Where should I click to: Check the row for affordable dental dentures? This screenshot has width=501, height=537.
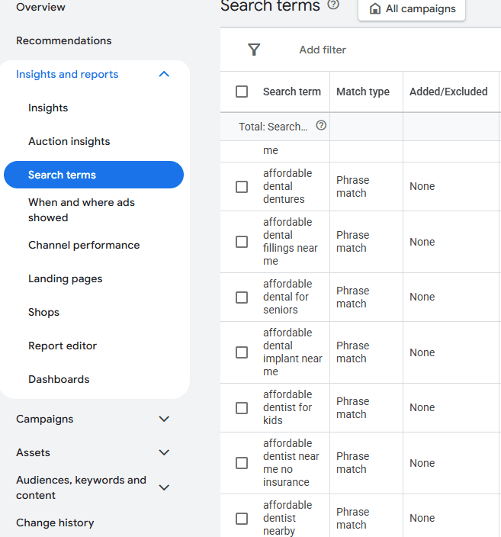[x=242, y=187]
